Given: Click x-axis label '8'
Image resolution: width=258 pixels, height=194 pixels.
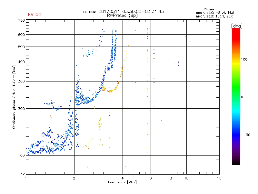Looking at the screenshot, I should (171, 178).
